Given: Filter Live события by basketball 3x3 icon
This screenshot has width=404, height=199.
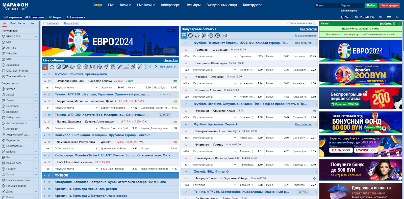Looking at the screenshot, I should [113, 67].
